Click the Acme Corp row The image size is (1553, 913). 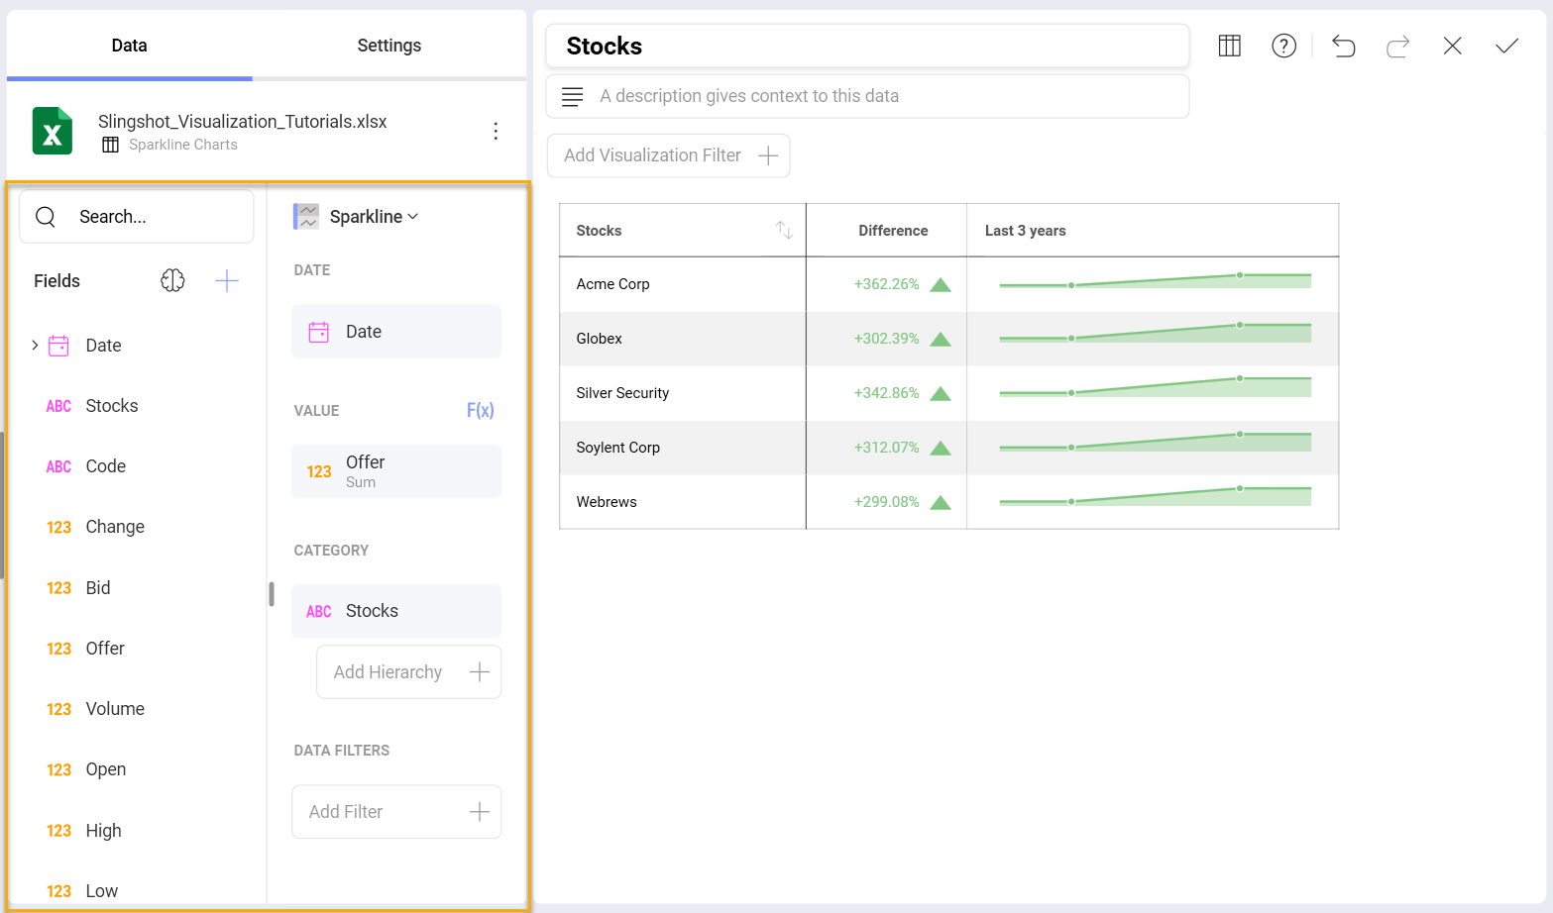click(949, 284)
